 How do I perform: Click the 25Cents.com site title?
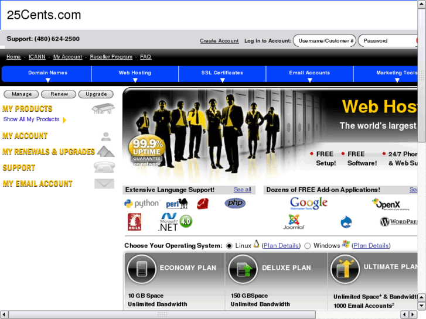(x=44, y=15)
